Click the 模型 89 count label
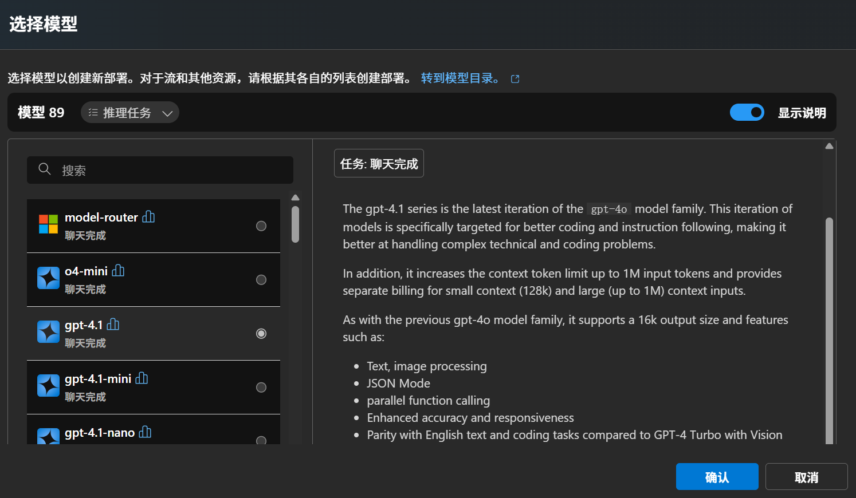 41,112
